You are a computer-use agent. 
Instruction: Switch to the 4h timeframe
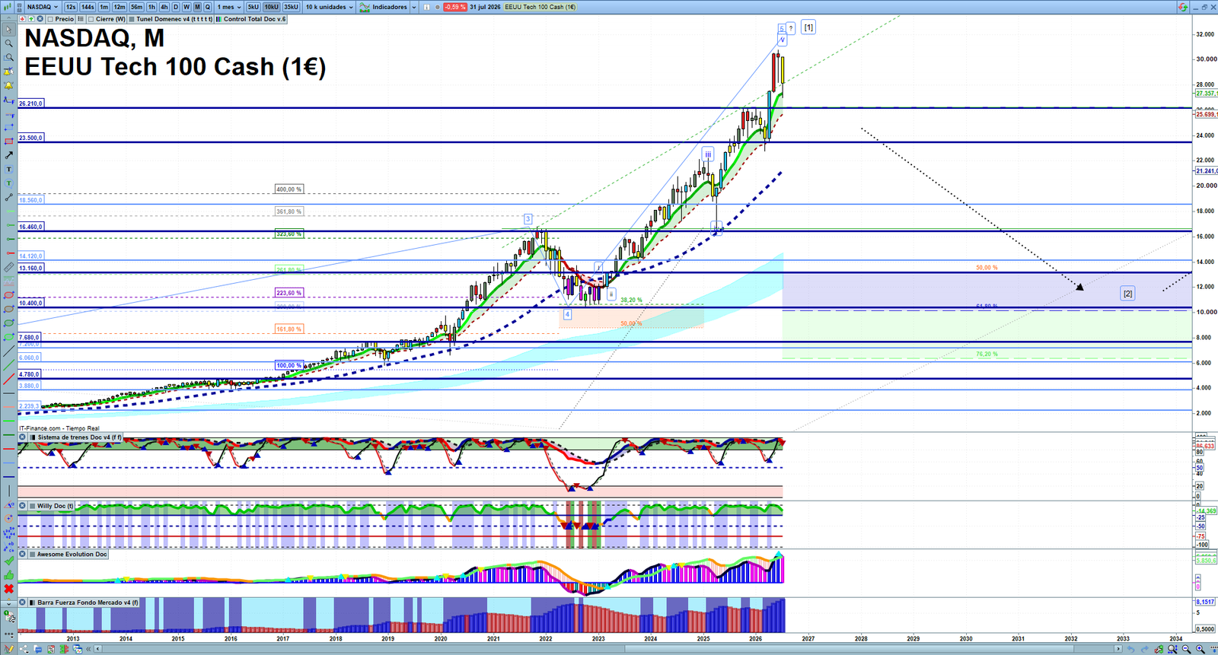click(x=164, y=7)
